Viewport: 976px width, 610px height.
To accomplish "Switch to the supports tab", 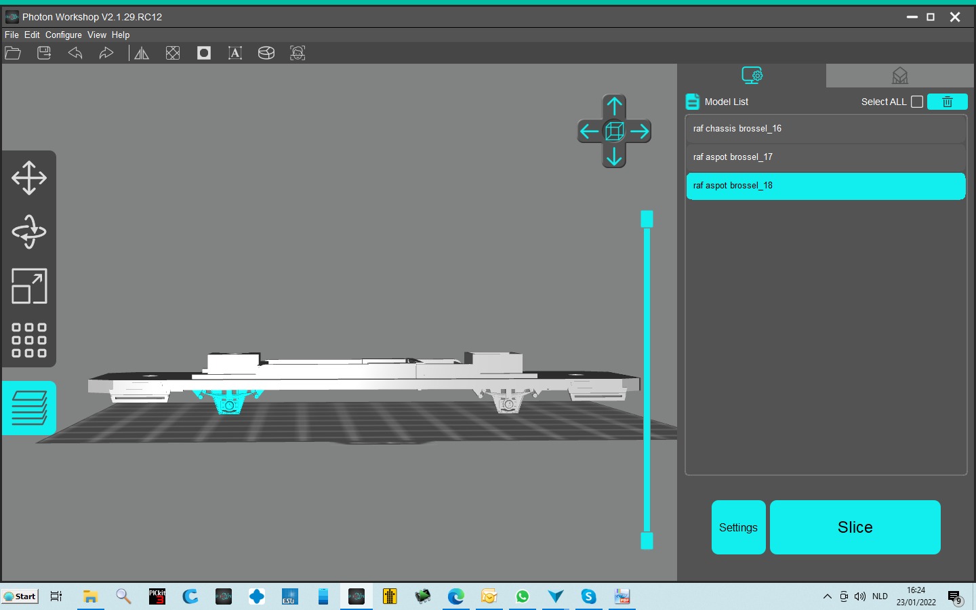I will 900,76.
